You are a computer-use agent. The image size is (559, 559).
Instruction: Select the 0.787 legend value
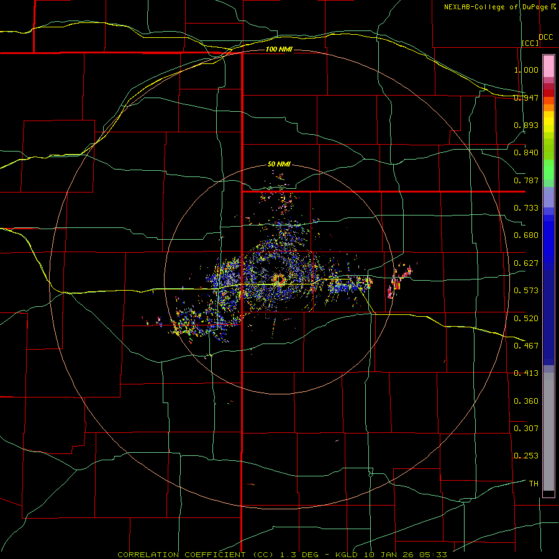point(526,180)
